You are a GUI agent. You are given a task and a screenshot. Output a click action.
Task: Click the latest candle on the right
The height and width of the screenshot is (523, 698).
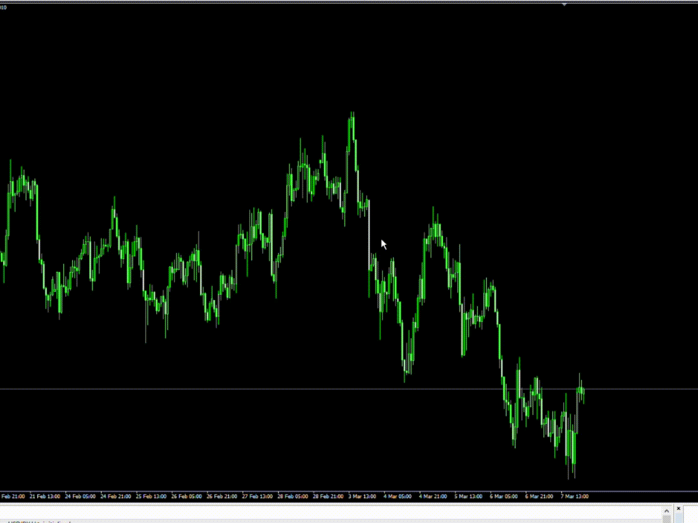(582, 390)
